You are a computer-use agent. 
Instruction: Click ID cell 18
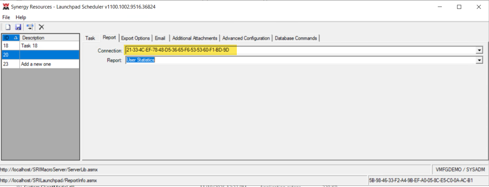tap(10, 46)
